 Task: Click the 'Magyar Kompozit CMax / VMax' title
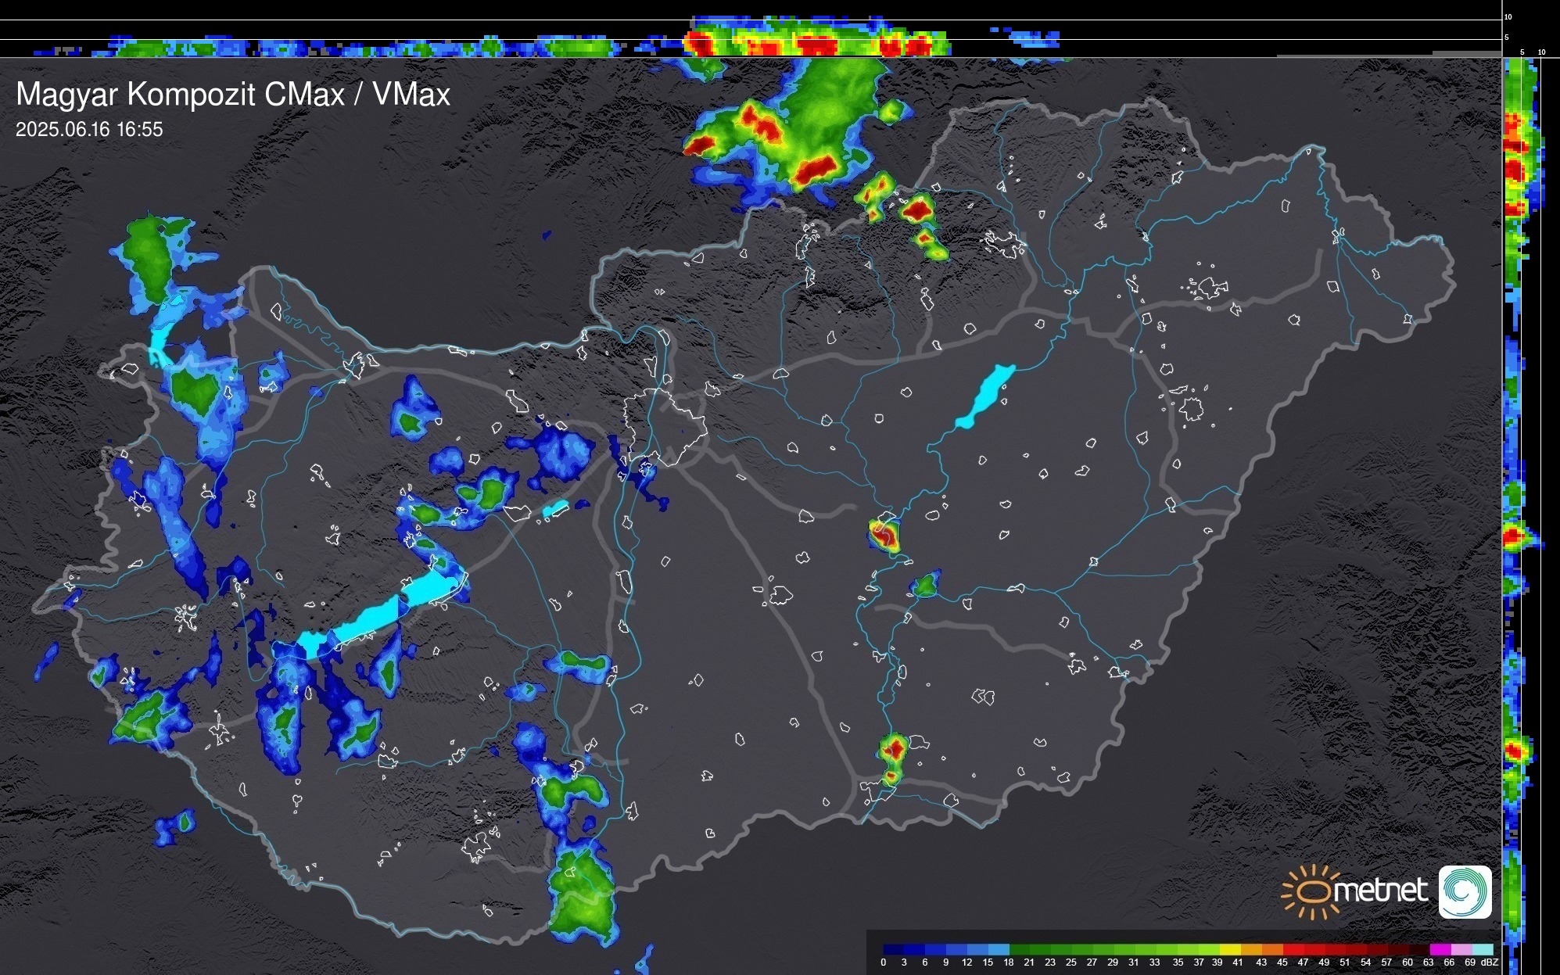point(233,95)
